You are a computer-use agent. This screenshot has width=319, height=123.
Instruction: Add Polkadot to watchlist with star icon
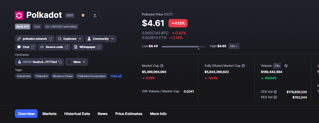83,15
